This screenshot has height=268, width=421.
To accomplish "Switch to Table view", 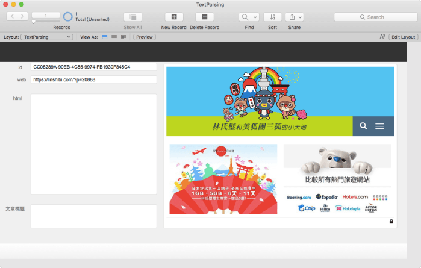I will tap(123, 37).
